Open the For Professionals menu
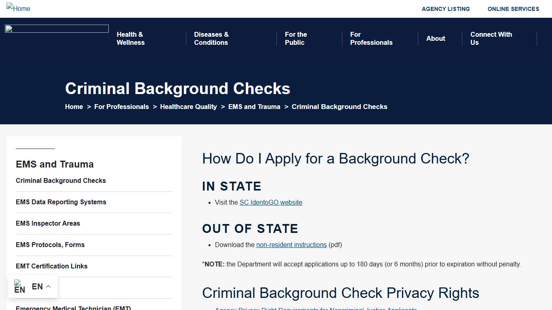 371,38
